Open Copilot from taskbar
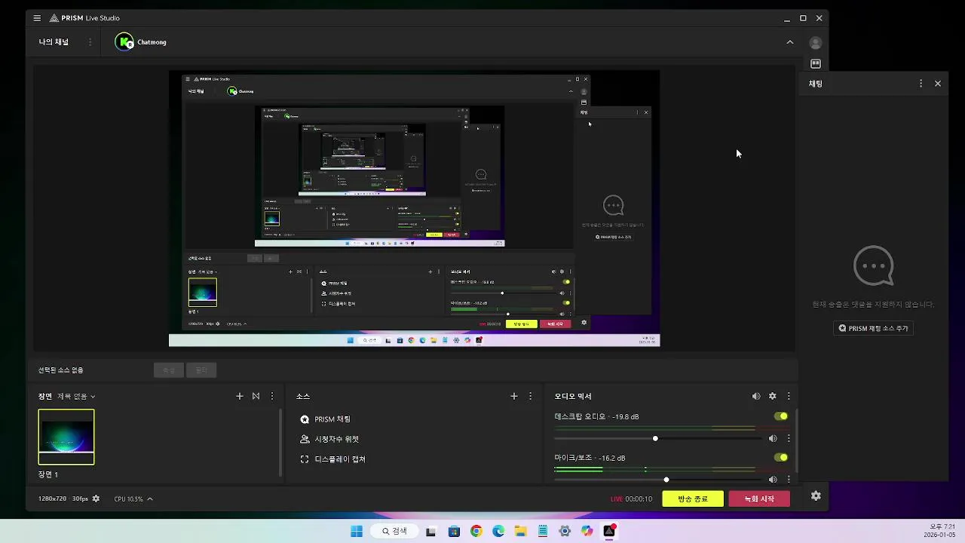The width and height of the screenshot is (965, 543). [587, 531]
